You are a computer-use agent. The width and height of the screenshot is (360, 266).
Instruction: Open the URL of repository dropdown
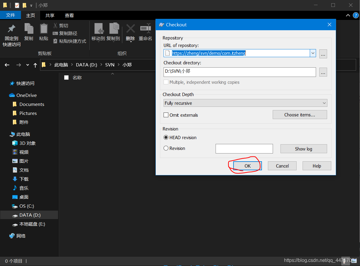(313, 53)
